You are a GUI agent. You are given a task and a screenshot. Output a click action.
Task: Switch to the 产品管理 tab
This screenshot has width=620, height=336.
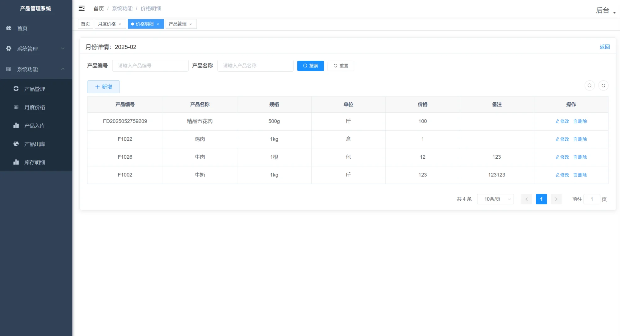coord(177,24)
